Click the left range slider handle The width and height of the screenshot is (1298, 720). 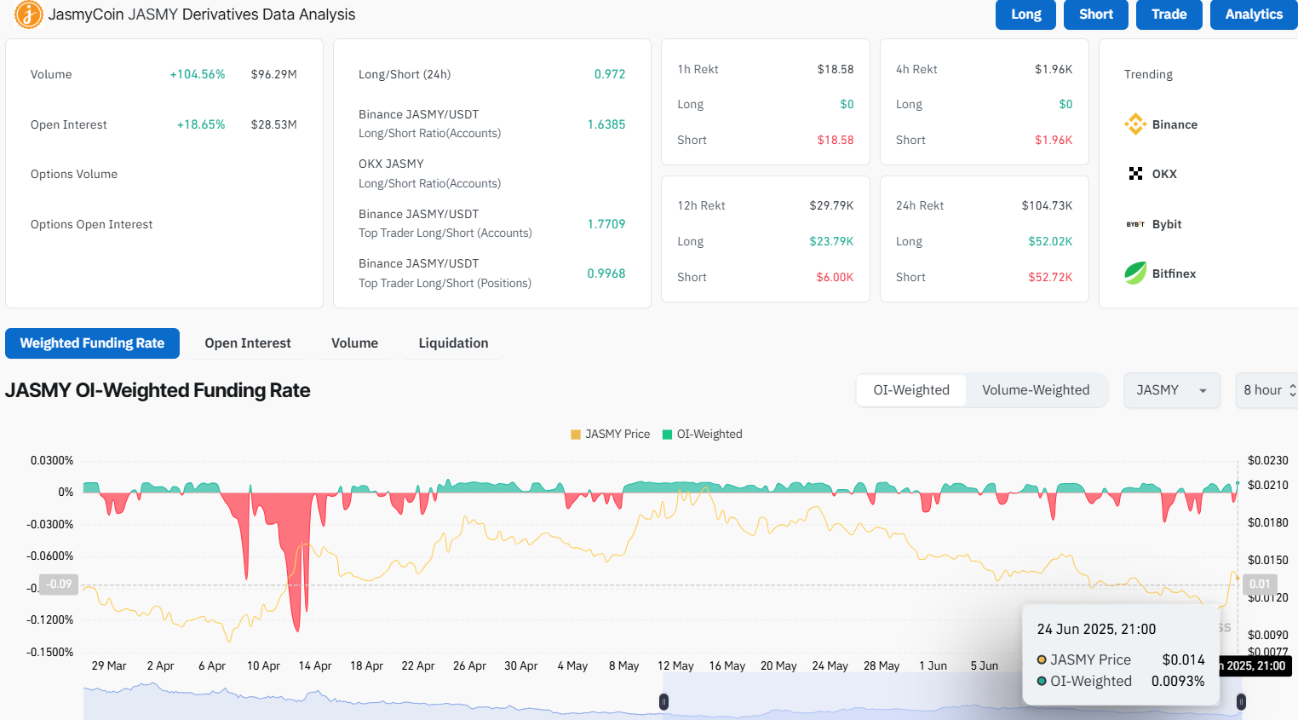point(663,701)
